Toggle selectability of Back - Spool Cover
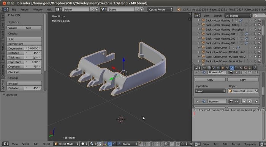266x147 pixels. 255,48
